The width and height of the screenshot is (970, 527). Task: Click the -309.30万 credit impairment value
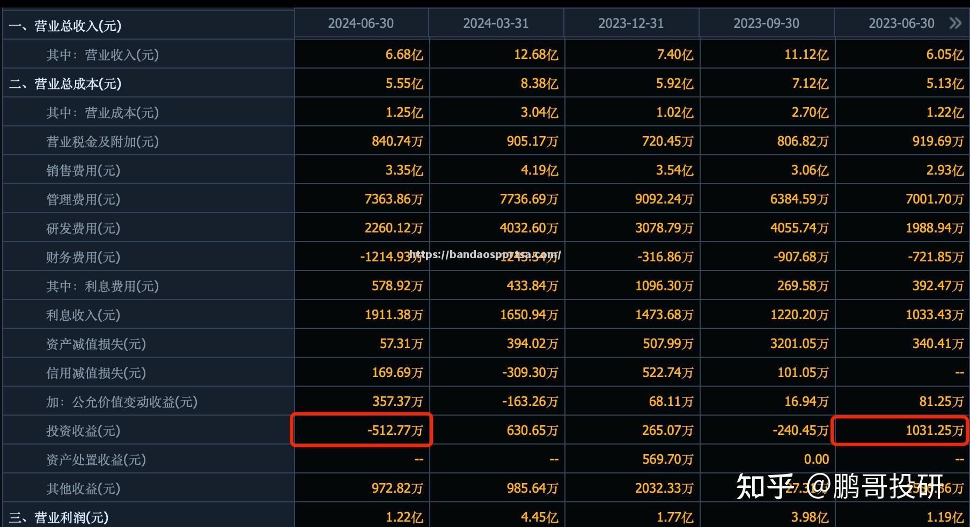click(x=530, y=373)
